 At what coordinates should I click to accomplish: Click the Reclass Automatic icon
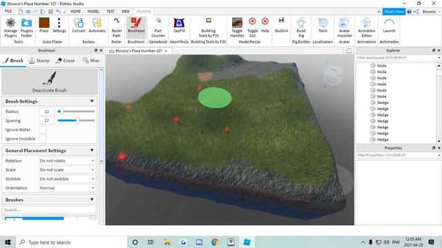coord(97,25)
